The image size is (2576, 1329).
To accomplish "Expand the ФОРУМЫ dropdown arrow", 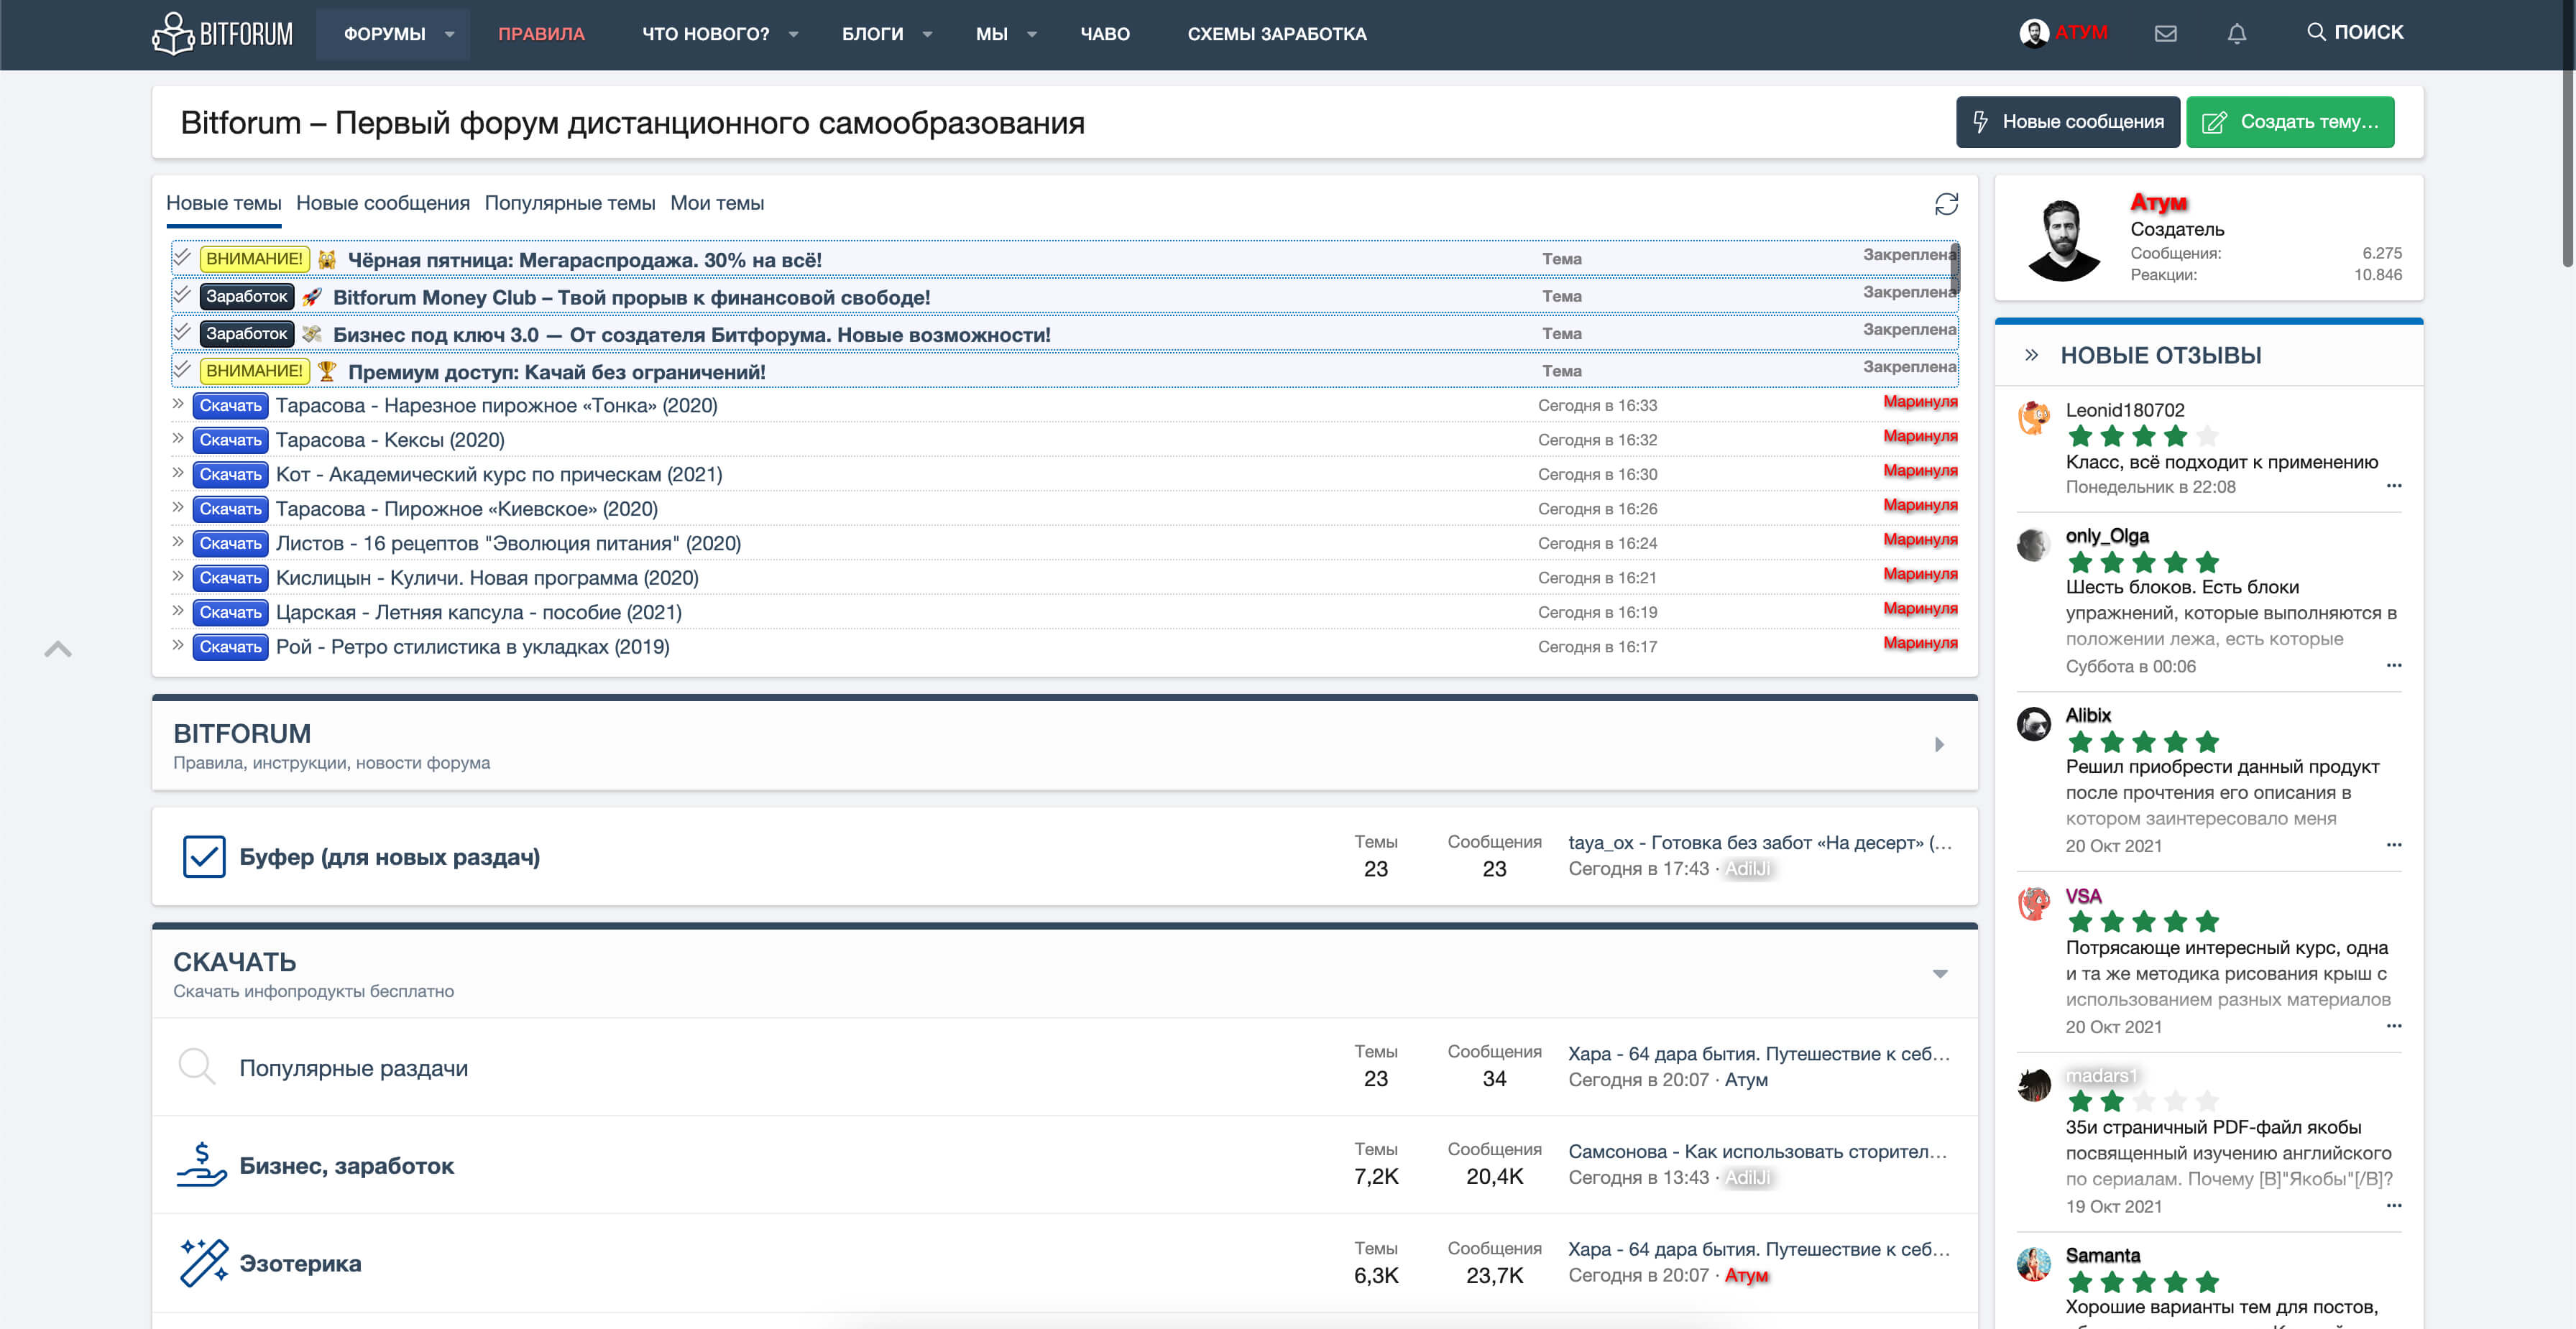I will [450, 34].
